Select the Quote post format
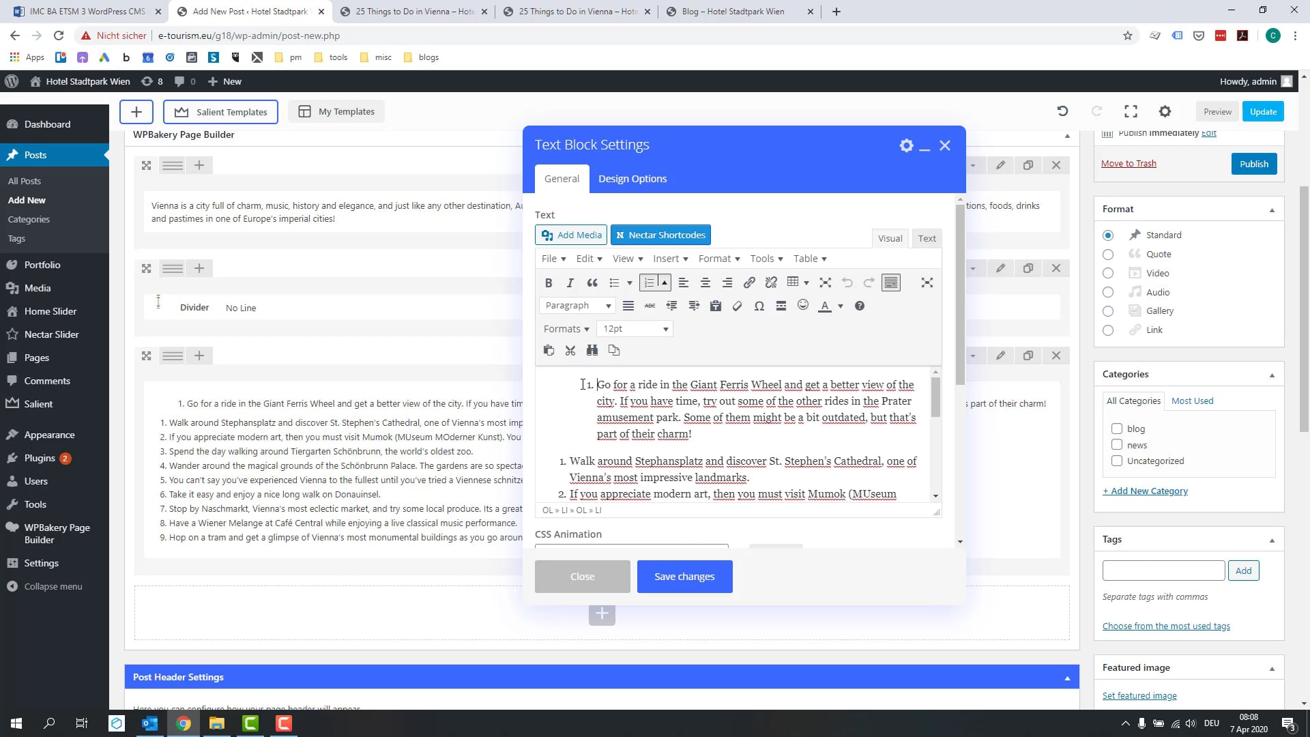 click(1108, 255)
